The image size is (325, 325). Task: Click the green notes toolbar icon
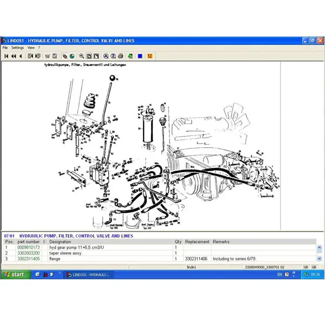[x=131, y=56]
